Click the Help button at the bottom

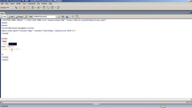click(x=163, y=107)
